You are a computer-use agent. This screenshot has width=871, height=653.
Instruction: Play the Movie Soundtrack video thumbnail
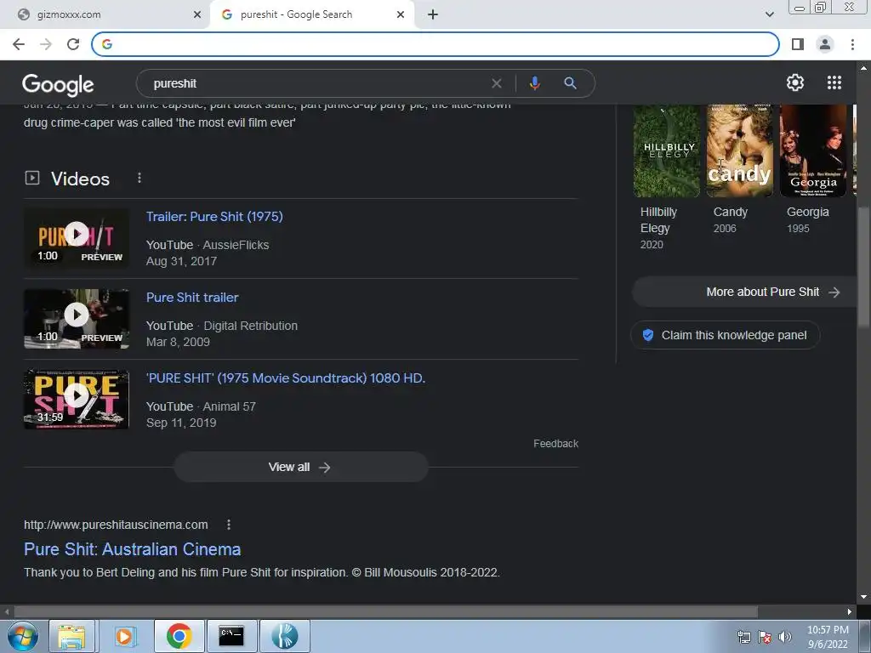pos(77,400)
